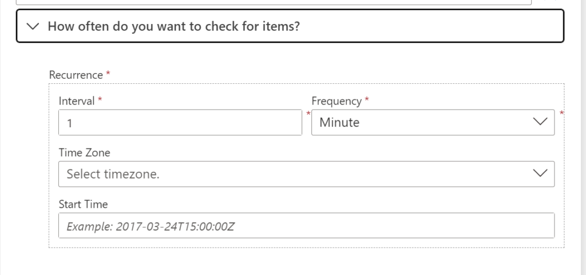Click the Frequency label text
This screenshot has height=275, width=586.
[336, 101]
